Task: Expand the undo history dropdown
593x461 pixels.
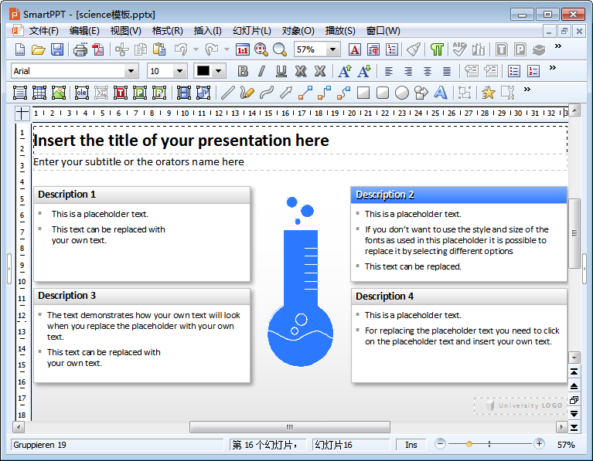Action: tap(196, 49)
